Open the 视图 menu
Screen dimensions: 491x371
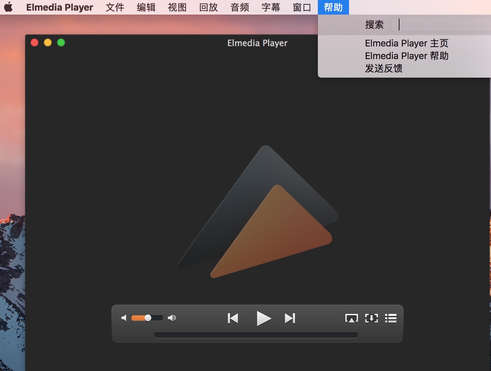click(x=177, y=7)
